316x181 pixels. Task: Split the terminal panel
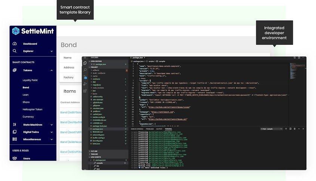tap(291, 129)
